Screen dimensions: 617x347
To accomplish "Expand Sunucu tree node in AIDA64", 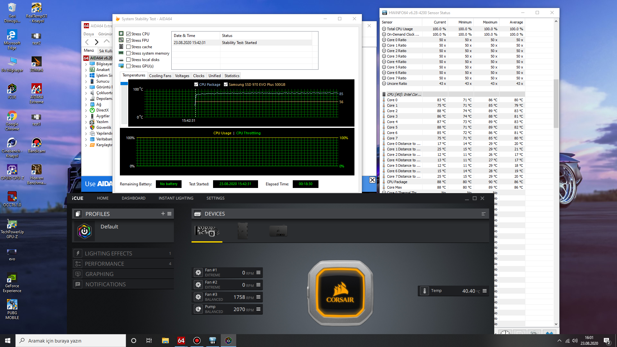I will [x=86, y=82].
